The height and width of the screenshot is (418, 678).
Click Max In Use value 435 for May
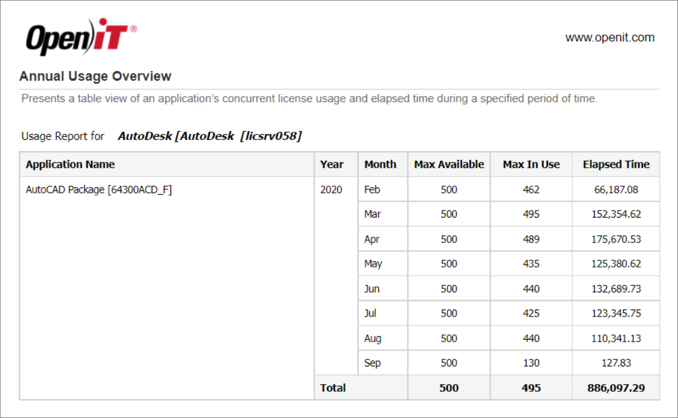[531, 263]
